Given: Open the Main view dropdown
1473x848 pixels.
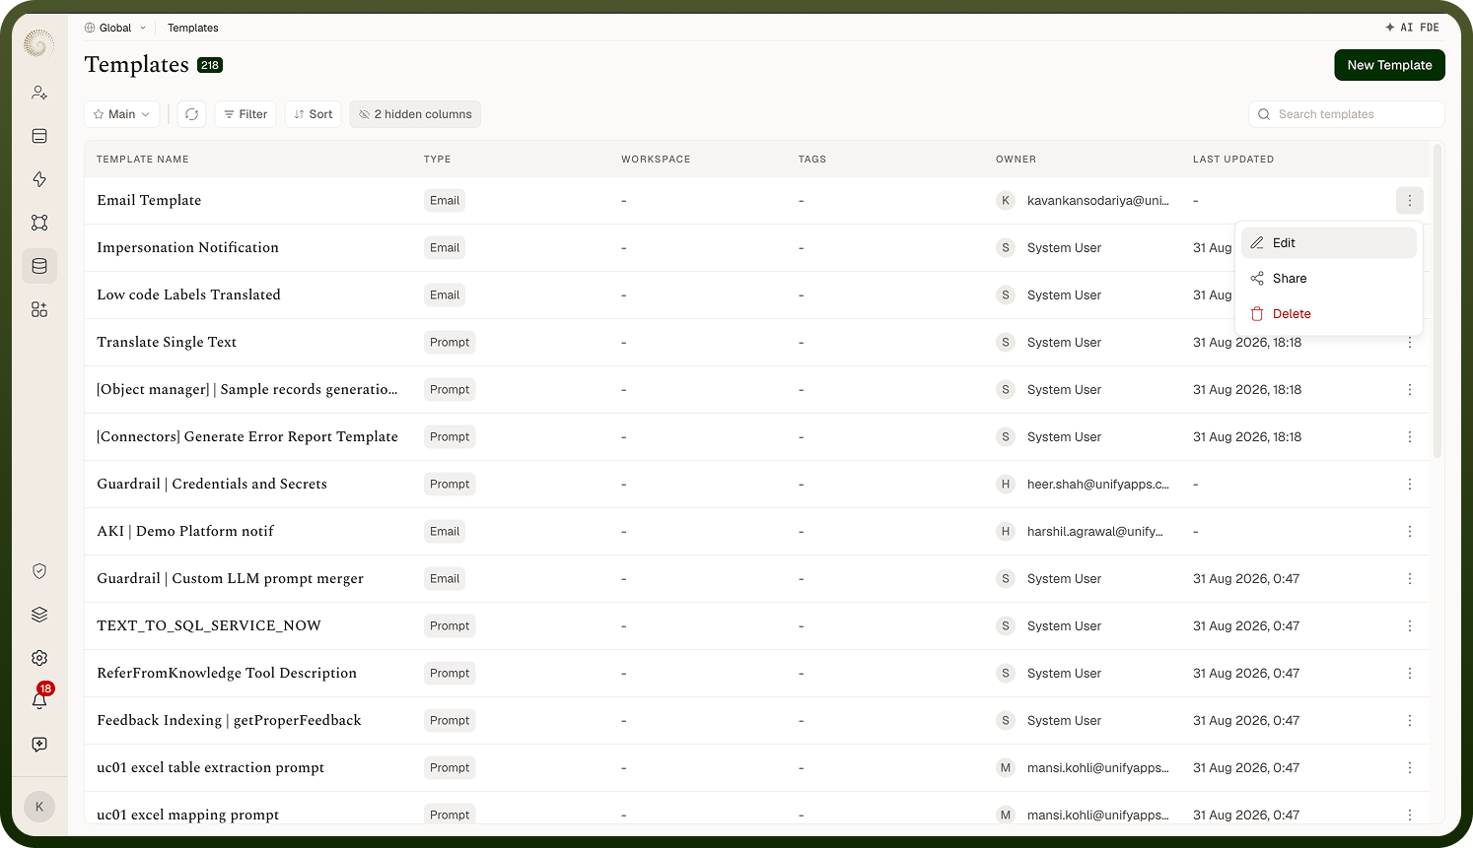Looking at the screenshot, I should [x=122, y=114].
